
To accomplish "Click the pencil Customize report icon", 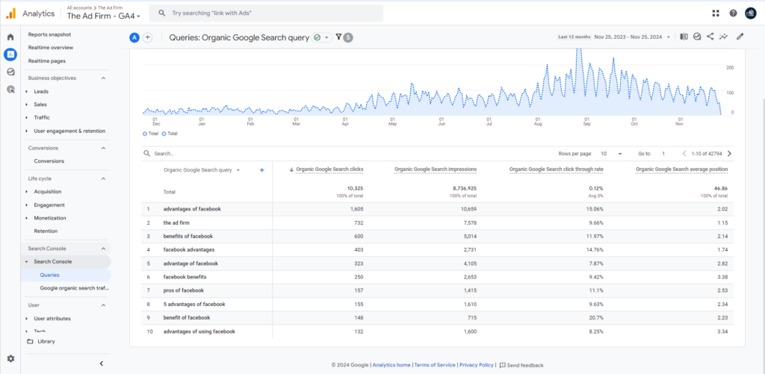I will click(740, 36).
